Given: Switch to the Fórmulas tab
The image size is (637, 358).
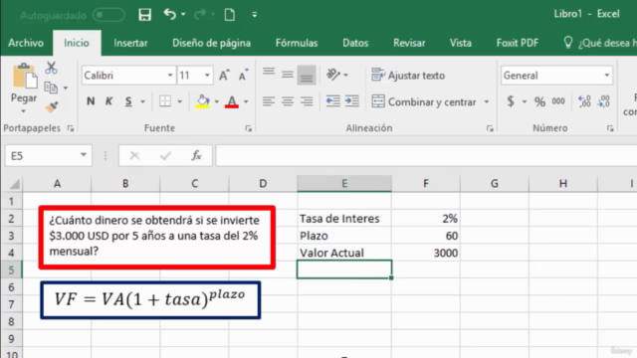Looking at the screenshot, I should [297, 43].
